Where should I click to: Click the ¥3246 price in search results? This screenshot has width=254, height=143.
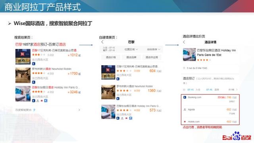tap(74, 92)
